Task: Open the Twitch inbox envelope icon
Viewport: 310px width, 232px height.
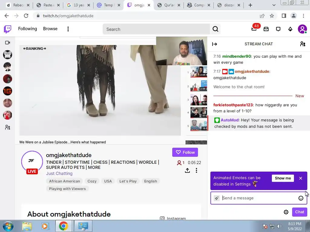Action: 266,29
